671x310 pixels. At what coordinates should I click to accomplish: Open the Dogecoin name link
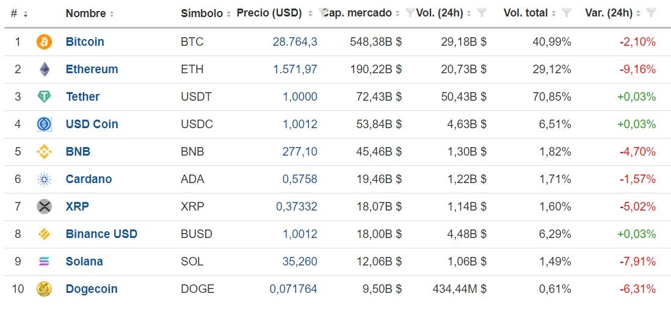tap(92, 289)
